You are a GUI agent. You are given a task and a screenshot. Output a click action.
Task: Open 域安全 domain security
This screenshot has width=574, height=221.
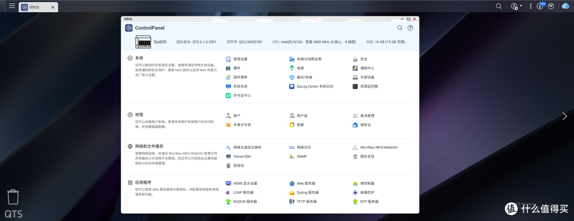click(x=362, y=125)
